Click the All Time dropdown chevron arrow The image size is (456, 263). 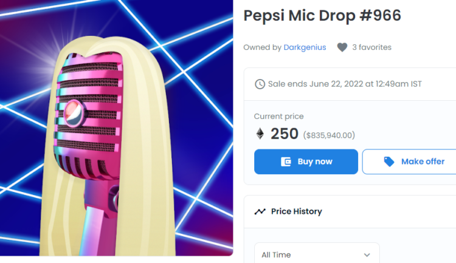point(367,255)
